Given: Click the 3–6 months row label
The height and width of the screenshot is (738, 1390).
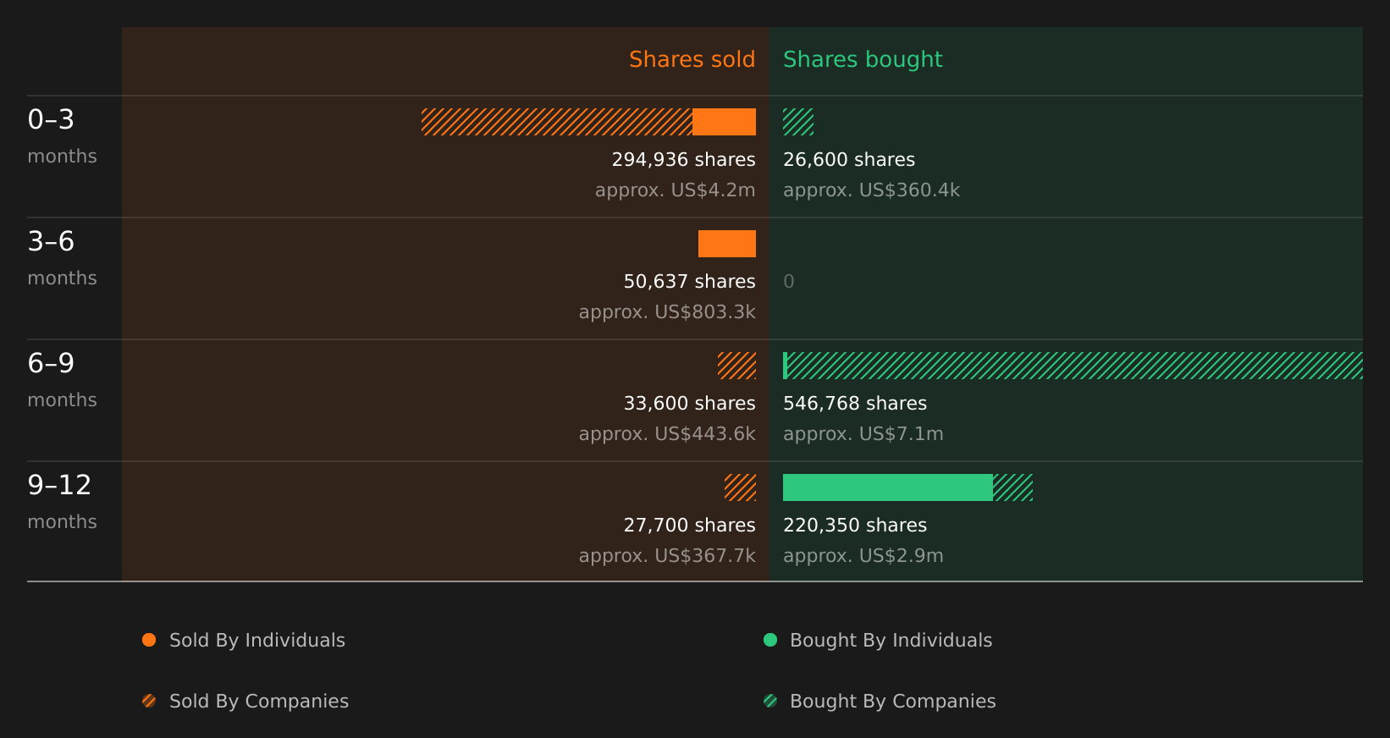Looking at the screenshot, I should click(x=62, y=258).
